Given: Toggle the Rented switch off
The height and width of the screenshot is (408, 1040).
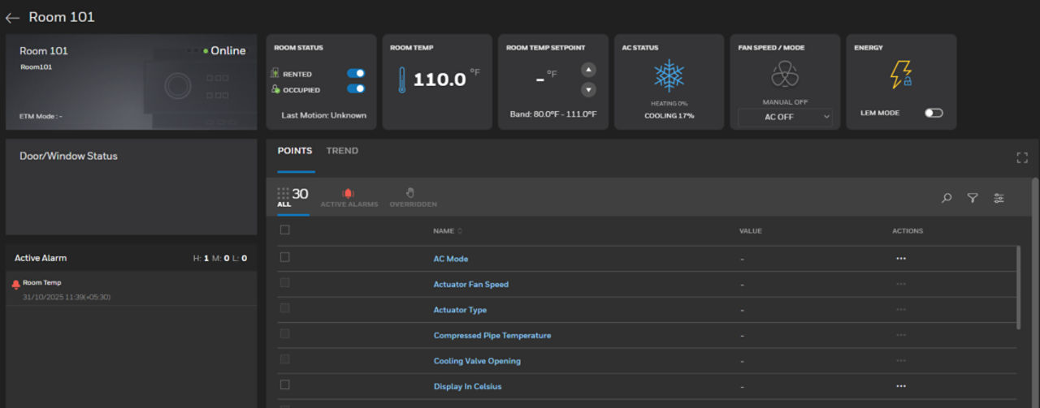Looking at the screenshot, I should pos(356,74).
